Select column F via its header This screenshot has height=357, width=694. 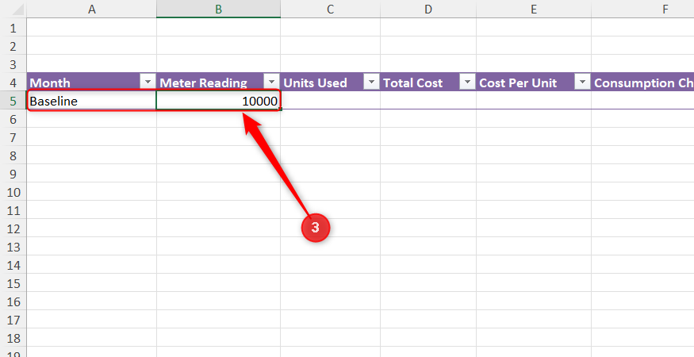pyautogui.click(x=642, y=9)
